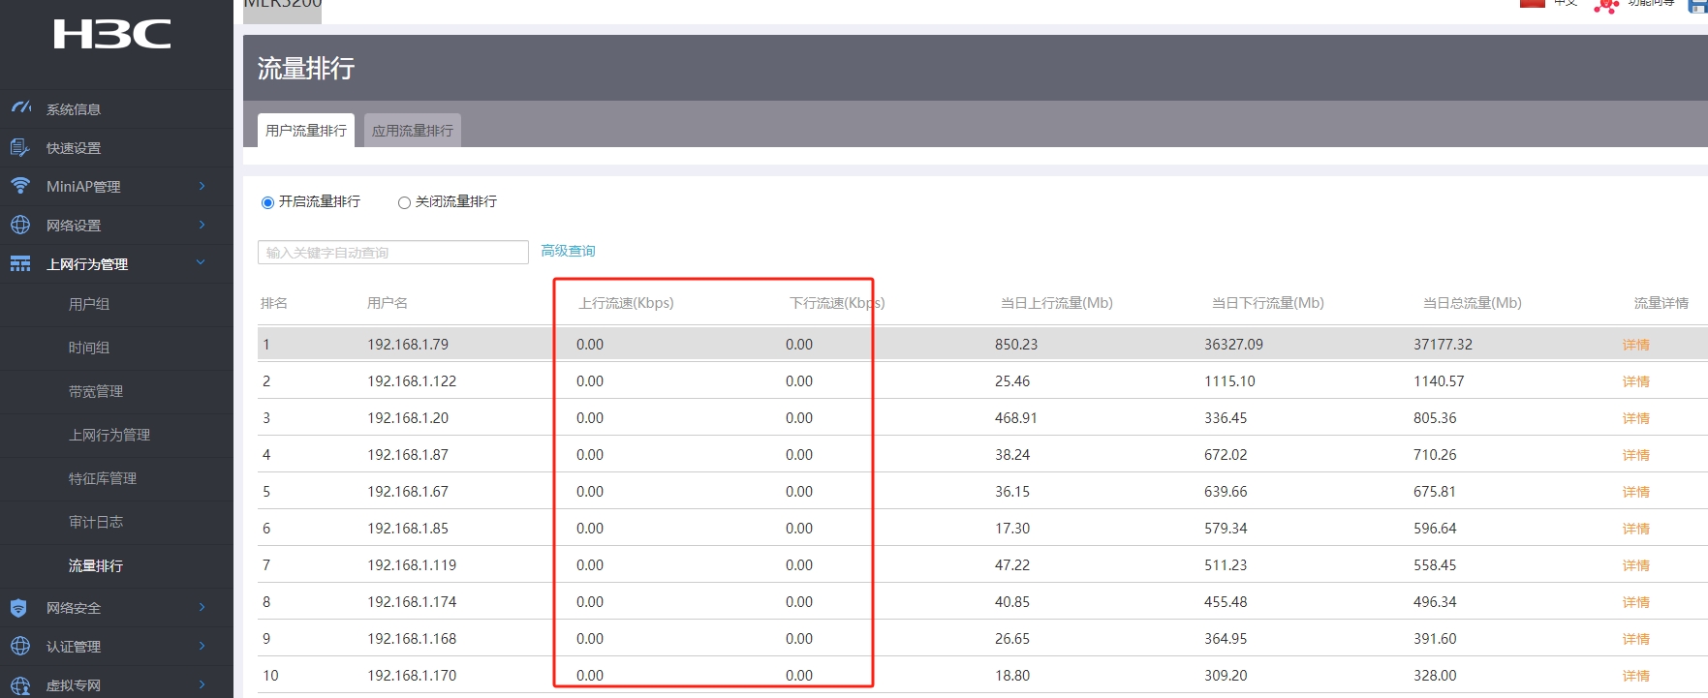Open 特征库管理 submenu item
Viewport: 1708px width, 698px height.
click(x=103, y=478)
